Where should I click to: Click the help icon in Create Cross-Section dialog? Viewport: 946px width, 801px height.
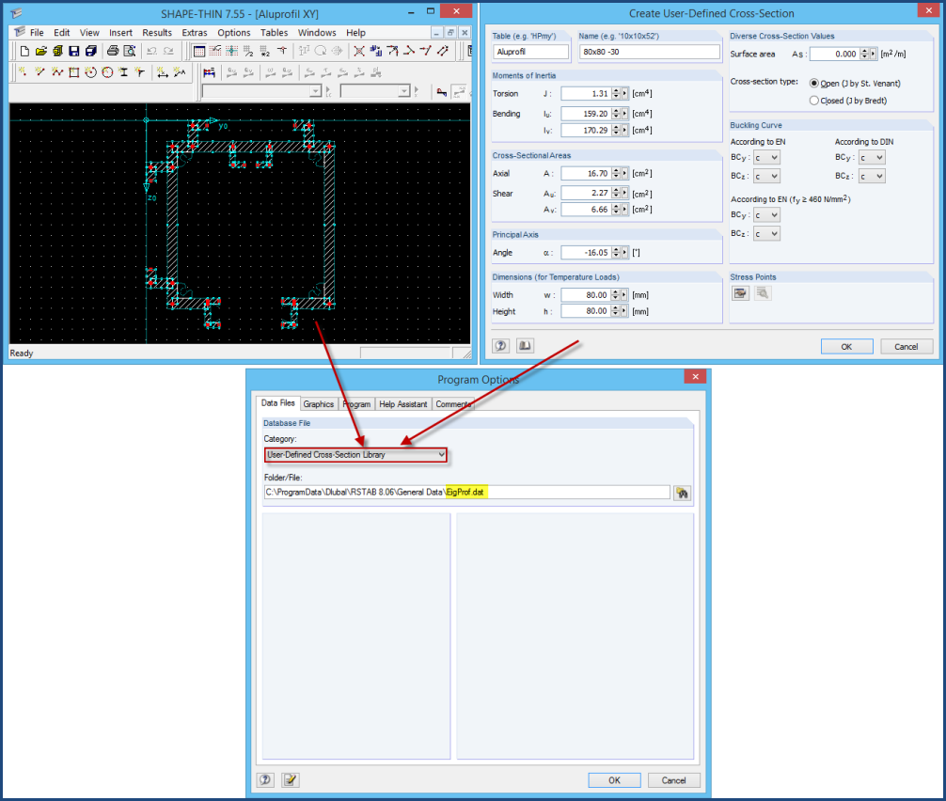coord(501,346)
